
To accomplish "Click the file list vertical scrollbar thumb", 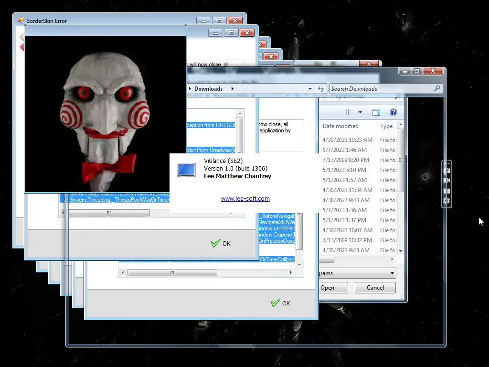I will 401,160.
